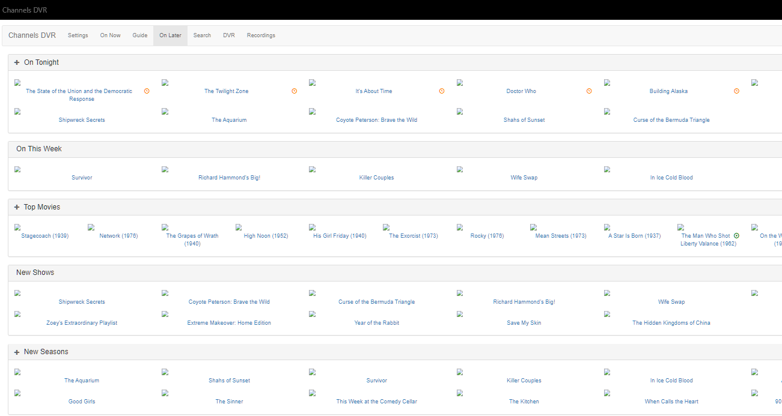Click the poster image above Survivor in On This Week

click(x=17, y=169)
